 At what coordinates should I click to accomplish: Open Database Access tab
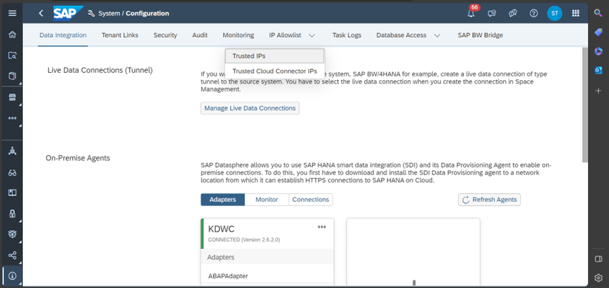[x=401, y=35]
